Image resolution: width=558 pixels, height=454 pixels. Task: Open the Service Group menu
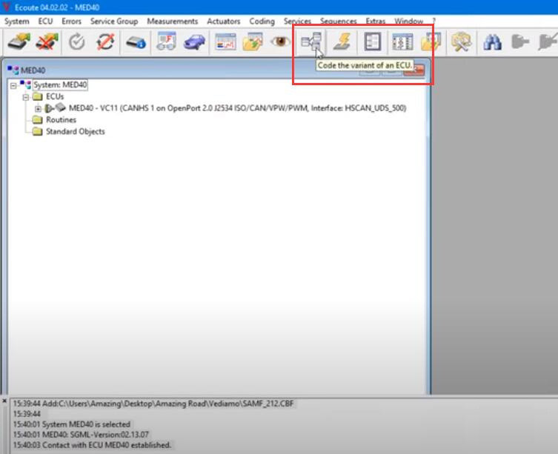[114, 21]
